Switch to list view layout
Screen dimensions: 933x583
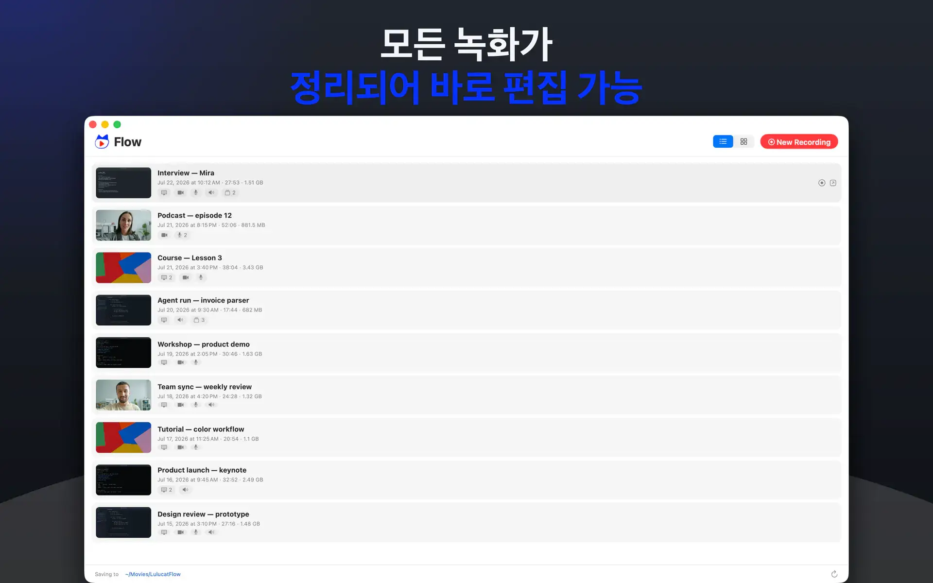pos(723,141)
